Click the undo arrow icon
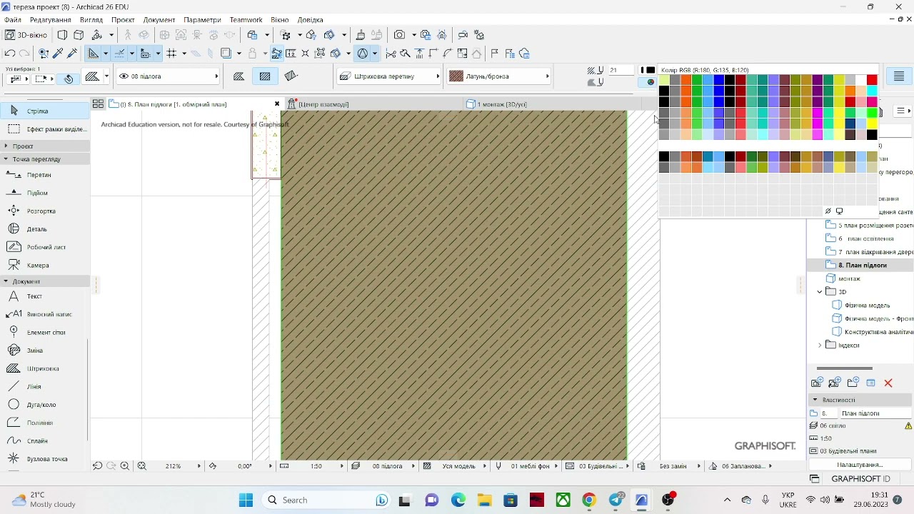 pyautogui.click(x=10, y=54)
